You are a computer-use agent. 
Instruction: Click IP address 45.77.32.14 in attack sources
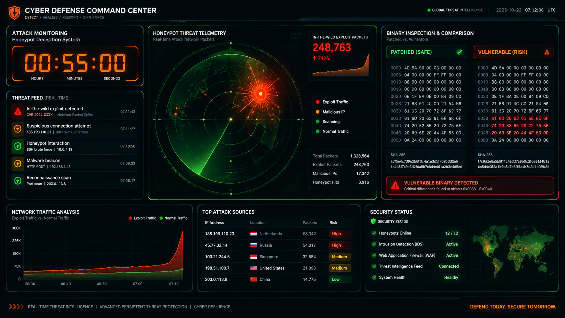click(216, 245)
